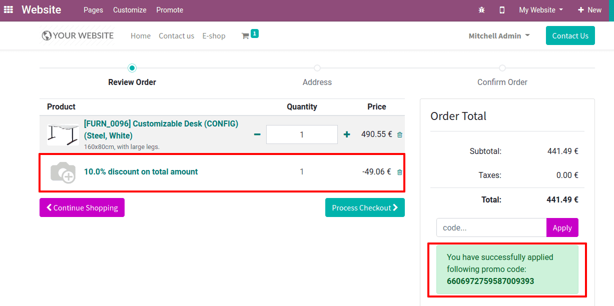Viewport: 614px width, 306px height.
Task: Click the Review Order step label
Action: pos(132,82)
